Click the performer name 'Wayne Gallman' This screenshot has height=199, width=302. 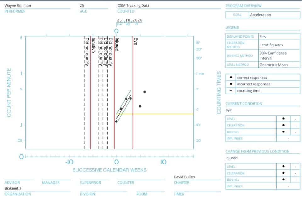pos(18,6)
